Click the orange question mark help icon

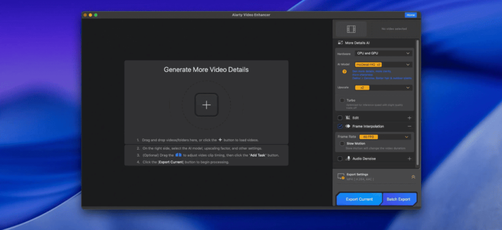344,72
